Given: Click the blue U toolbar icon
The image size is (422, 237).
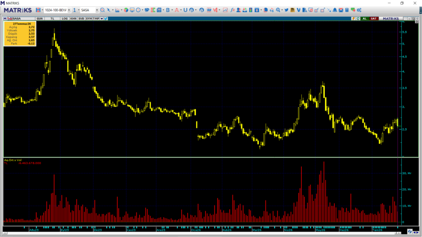Looking at the screenshot, I should pyautogui.click(x=185, y=10).
